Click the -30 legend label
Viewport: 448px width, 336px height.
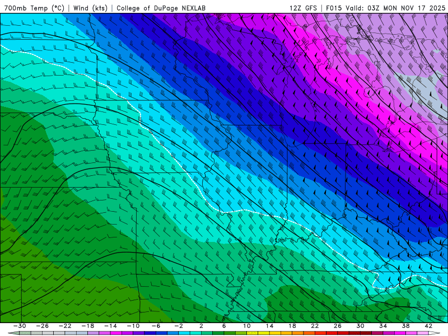(x=20, y=326)
